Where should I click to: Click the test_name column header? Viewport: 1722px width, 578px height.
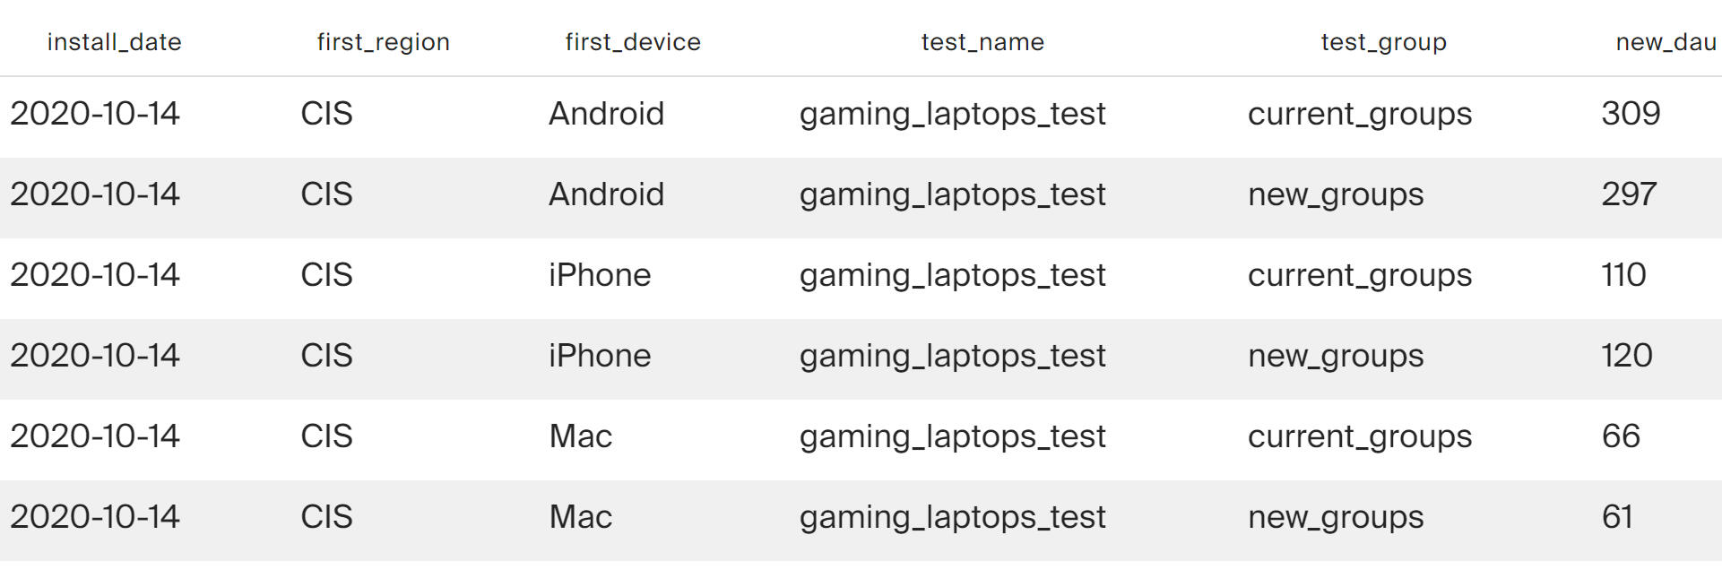[982, 42]
